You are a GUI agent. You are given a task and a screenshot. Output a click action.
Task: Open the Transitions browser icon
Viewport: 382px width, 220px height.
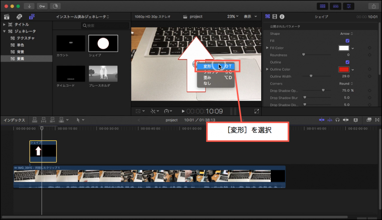click(377, 120)
